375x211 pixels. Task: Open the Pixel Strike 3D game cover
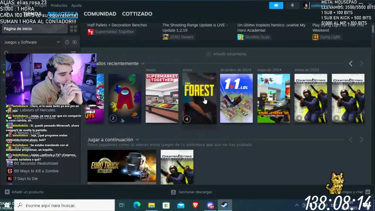click(274, 98)
